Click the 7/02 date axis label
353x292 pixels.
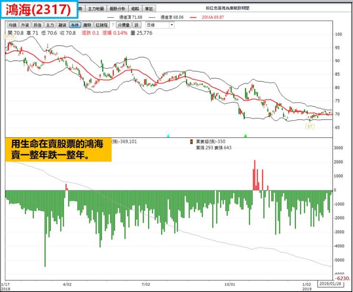click(146, 284)
